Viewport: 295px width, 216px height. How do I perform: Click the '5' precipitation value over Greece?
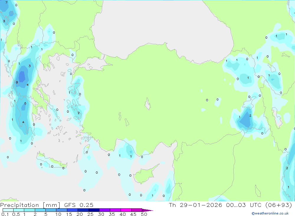click(x=25, y=104)
